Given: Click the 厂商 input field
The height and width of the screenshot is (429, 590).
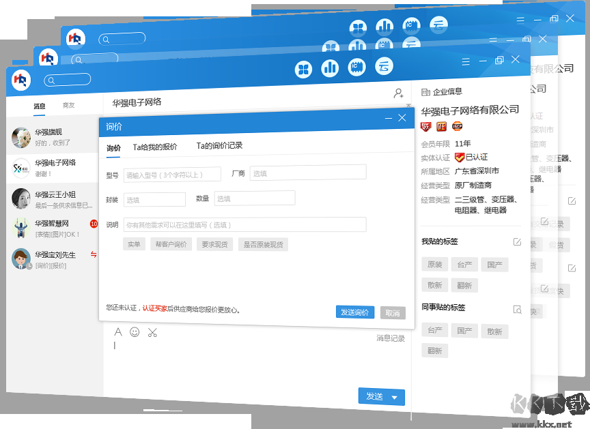Looking at the screenshot, I should tap(308, 173).
